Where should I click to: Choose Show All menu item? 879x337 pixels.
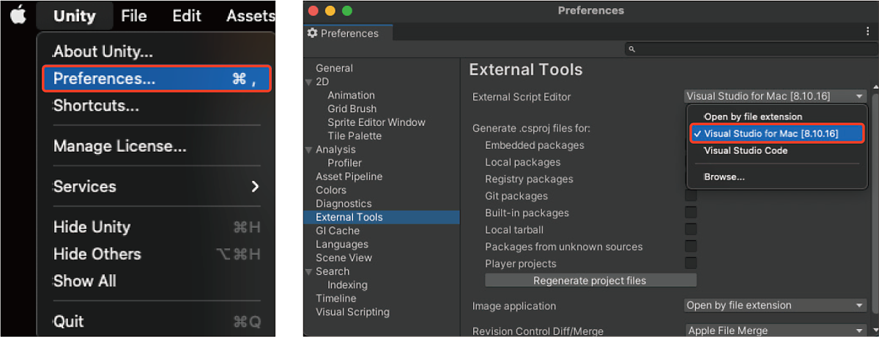pos(85,281)
